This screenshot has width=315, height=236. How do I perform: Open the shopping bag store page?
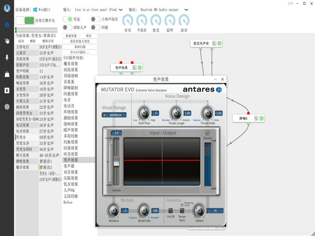coord(7,74)
